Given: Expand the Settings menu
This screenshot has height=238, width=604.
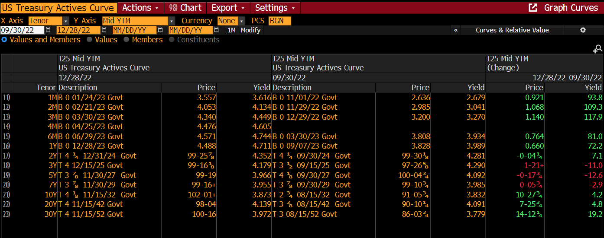Looking at the screenshot, I should (275, 8).
